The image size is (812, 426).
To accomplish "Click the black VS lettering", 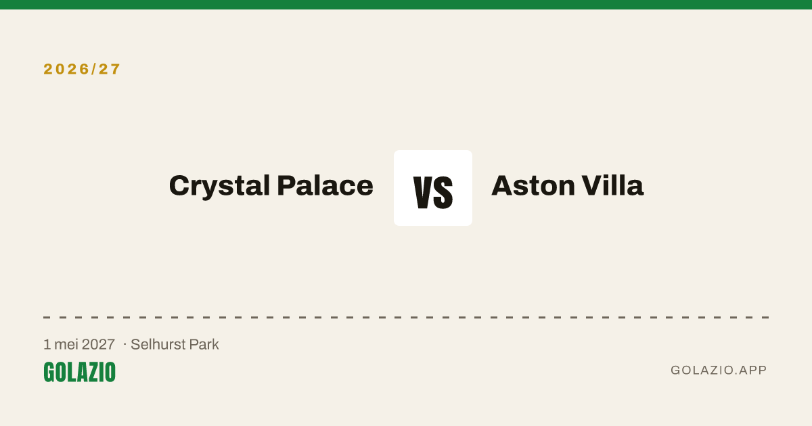I will 433,191.
